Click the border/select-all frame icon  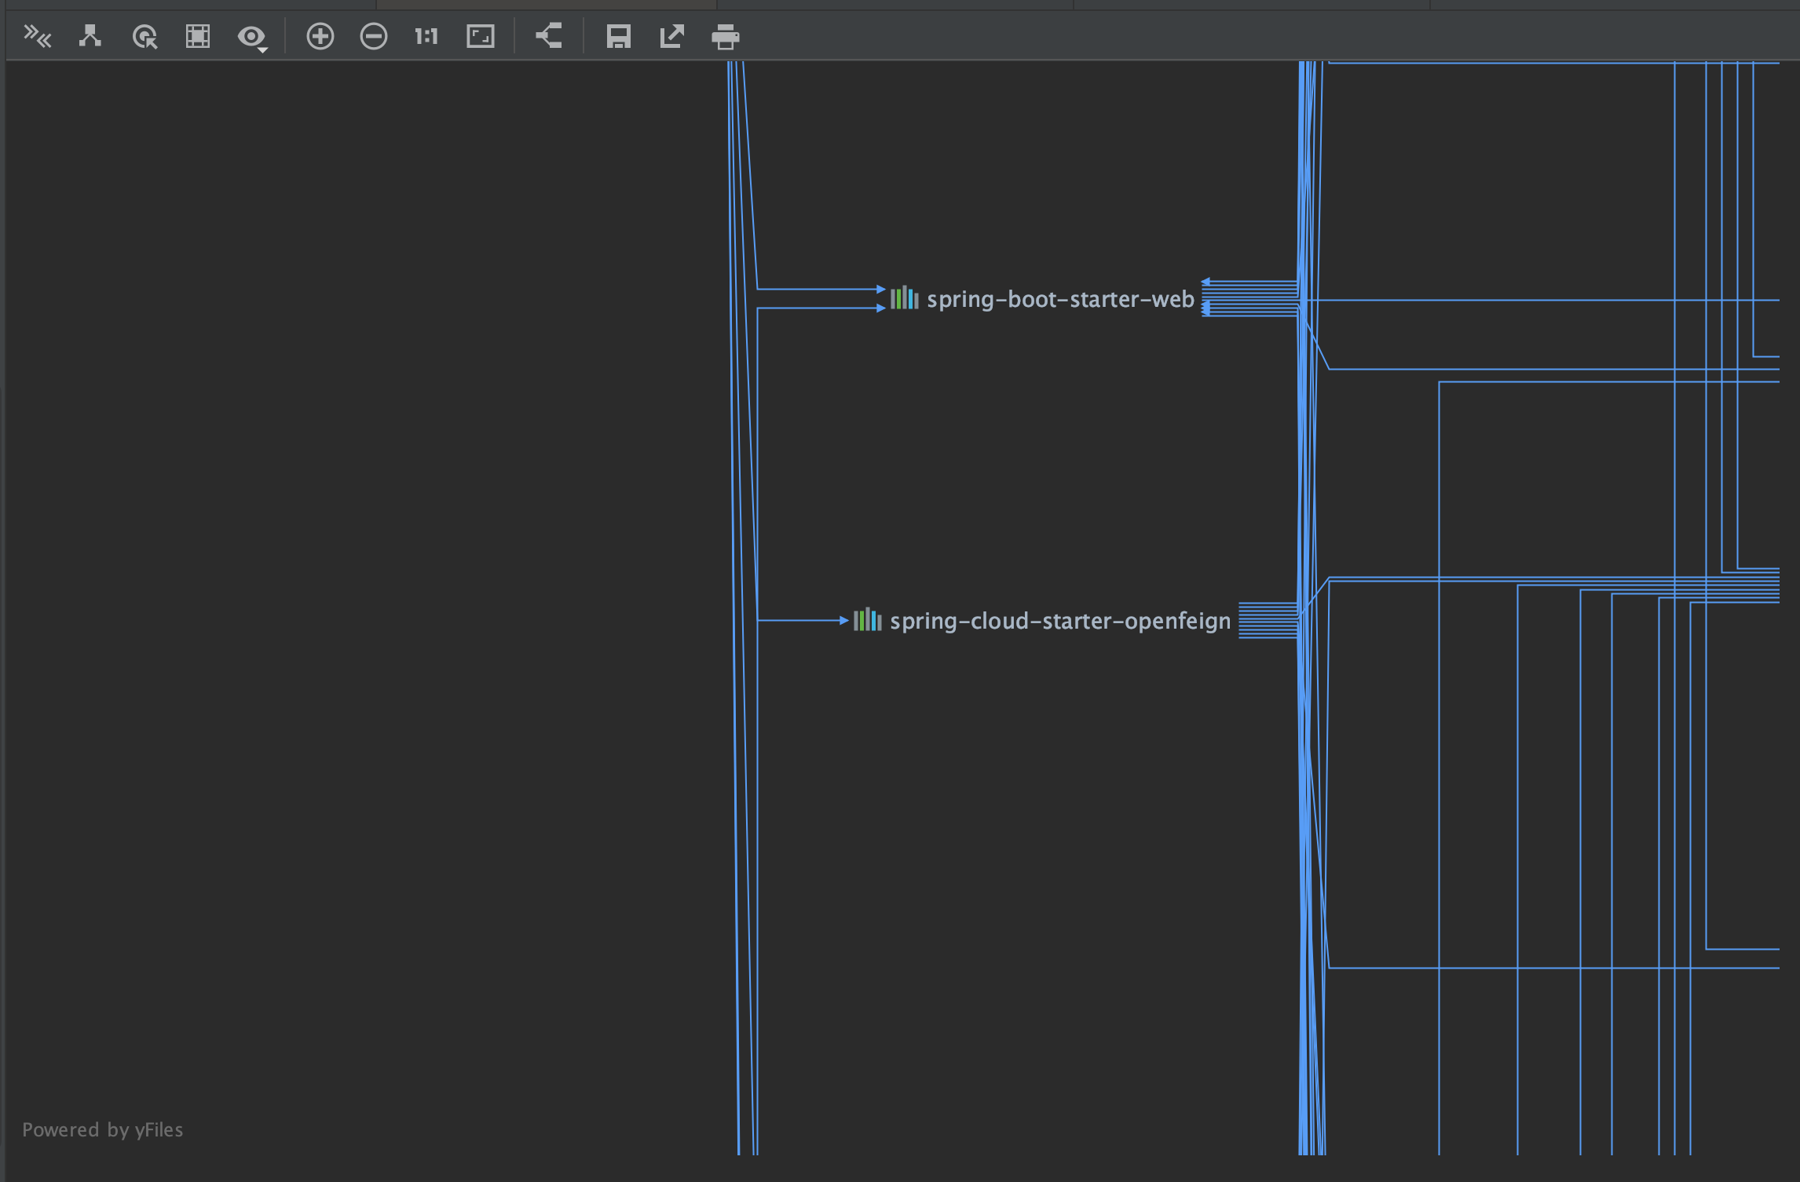198,36
